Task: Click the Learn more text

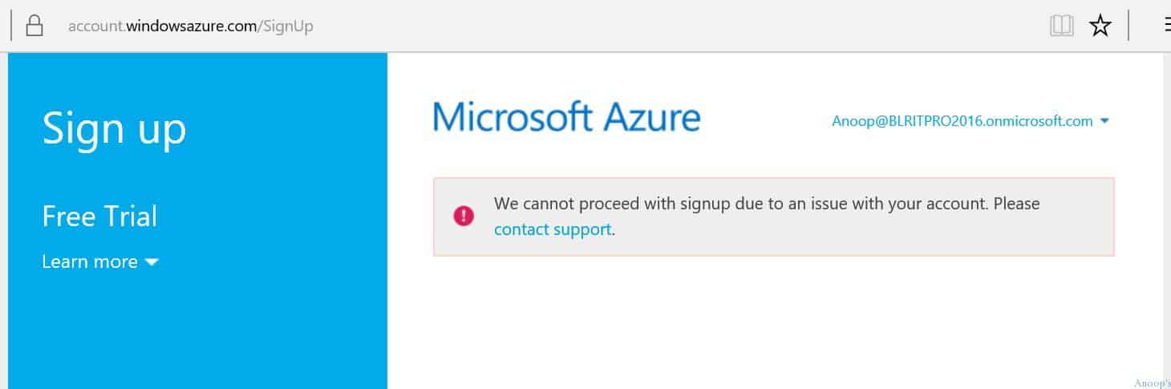Action: (89, 261)
